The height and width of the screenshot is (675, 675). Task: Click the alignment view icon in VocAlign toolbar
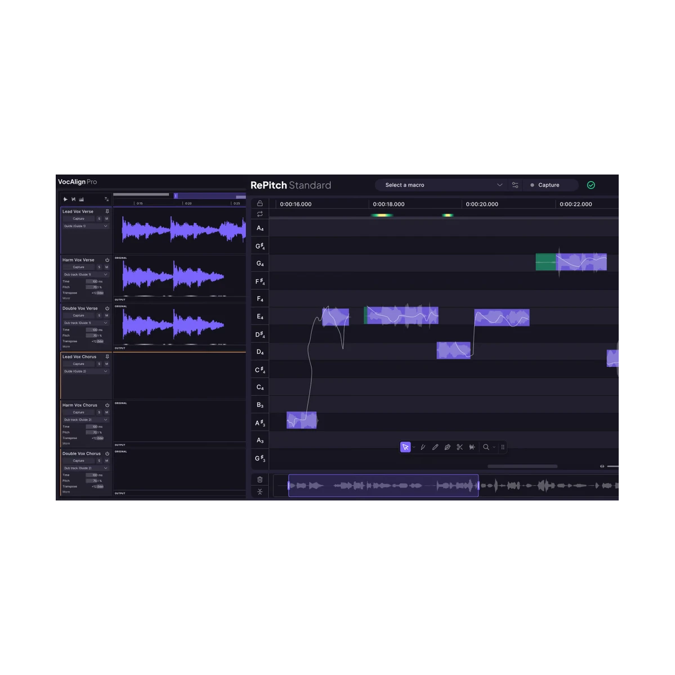pos(74,199)
